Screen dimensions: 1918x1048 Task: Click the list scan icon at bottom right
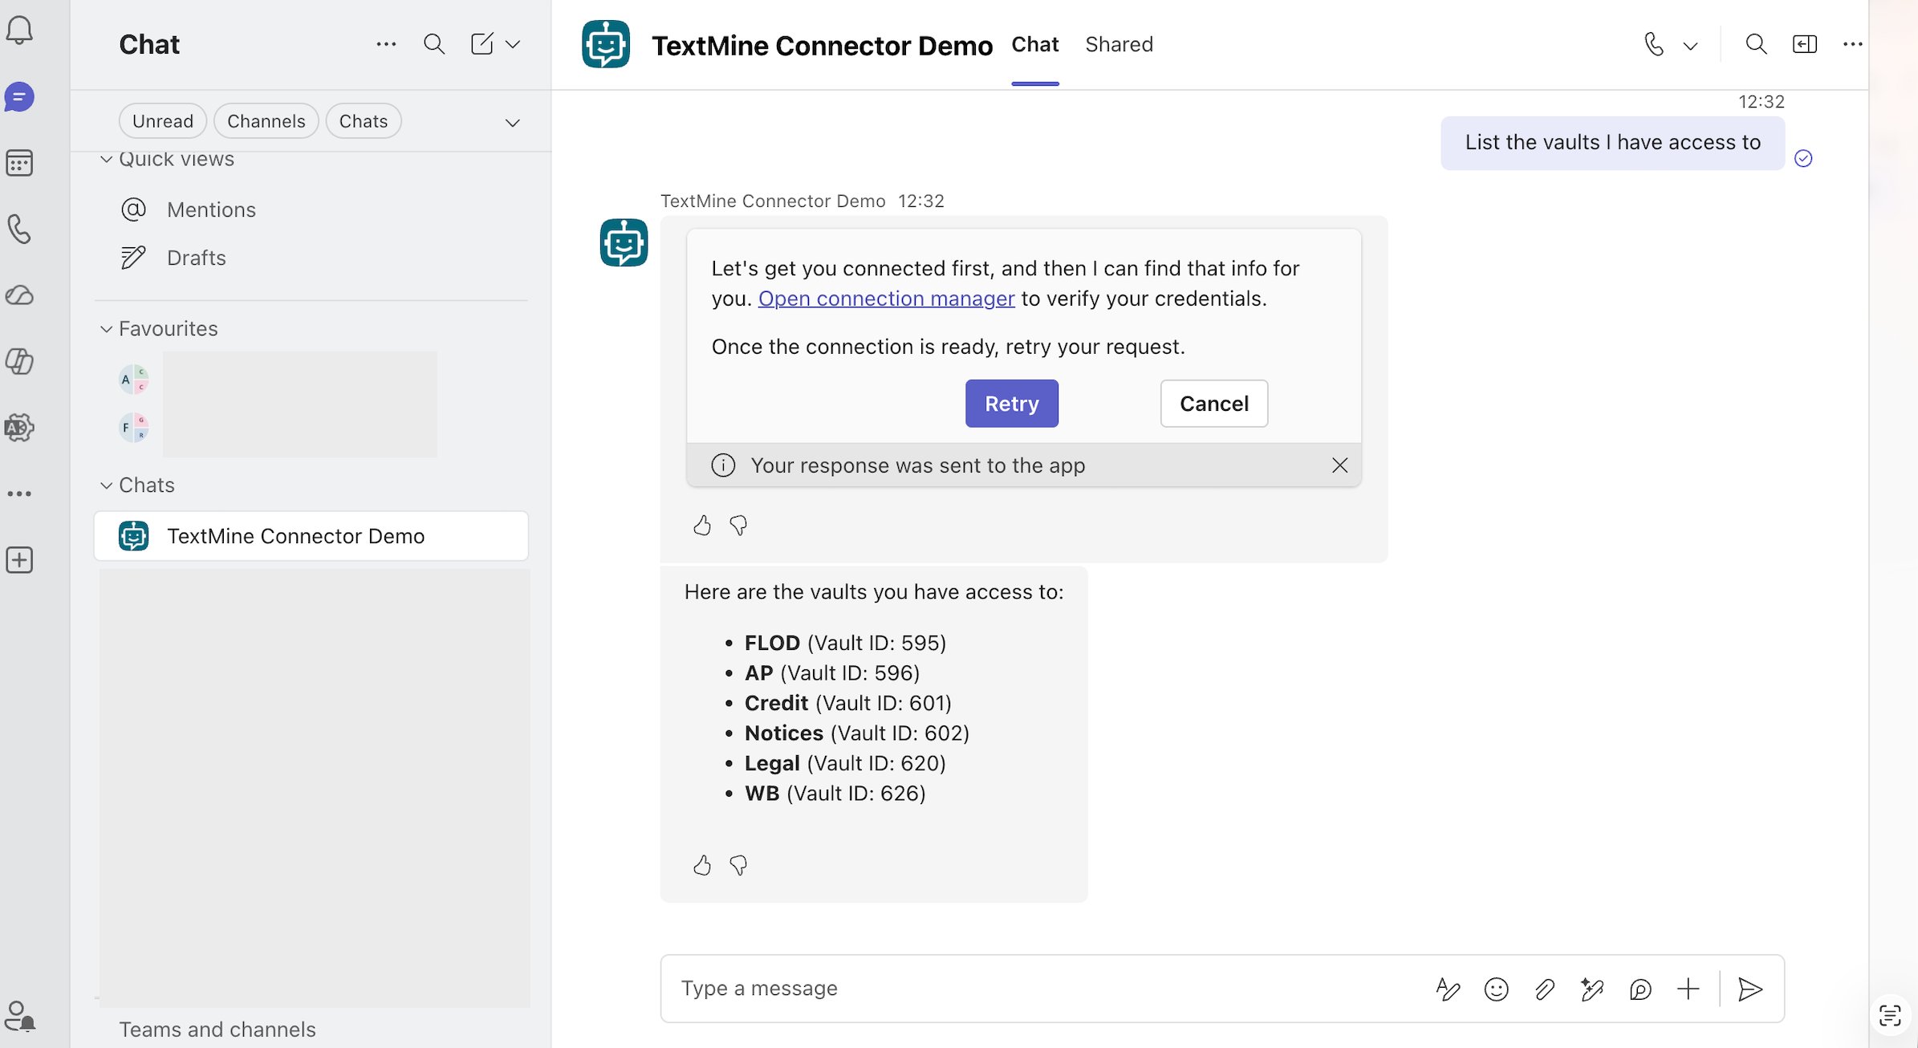click(x=1890, y=1015)
